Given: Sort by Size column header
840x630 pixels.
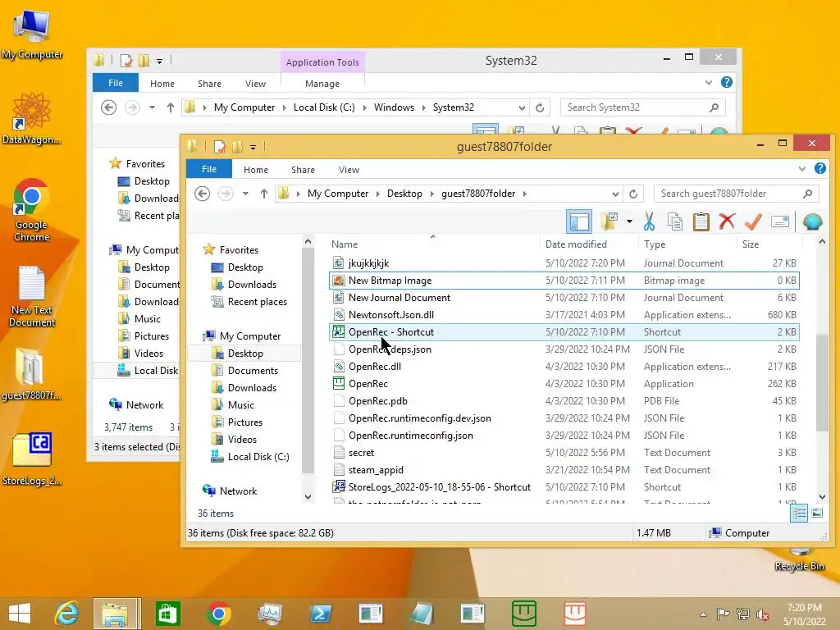Looking at the screenshot, I should [750, 244].
